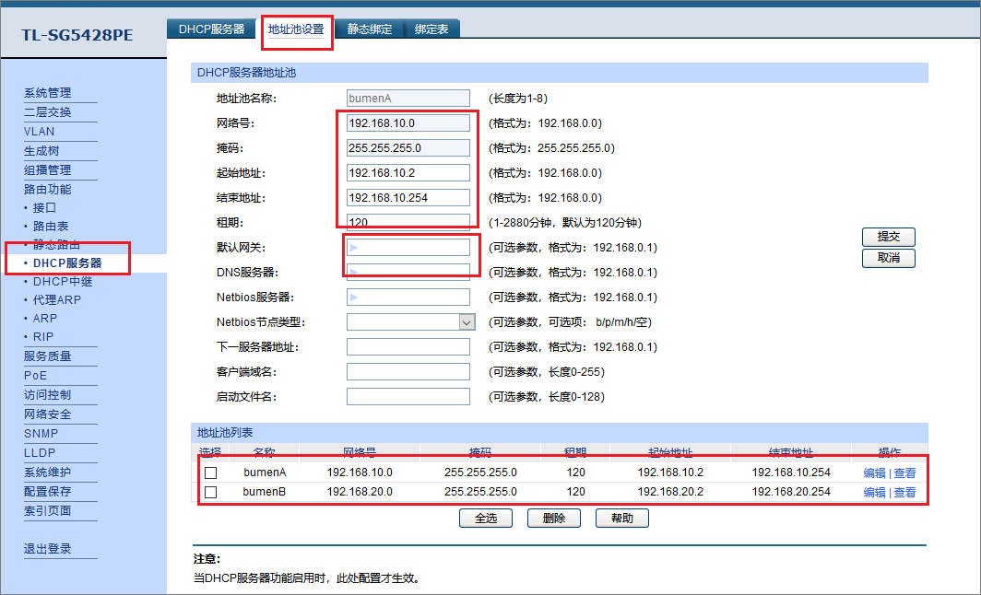981x595 pixels.
Task: Click 192.168.20.0 network cell
Action: tap(360, 492)
